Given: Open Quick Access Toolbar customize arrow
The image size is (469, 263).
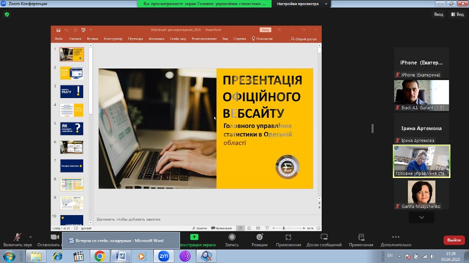Looking at the screenshot, I should 91,30.
